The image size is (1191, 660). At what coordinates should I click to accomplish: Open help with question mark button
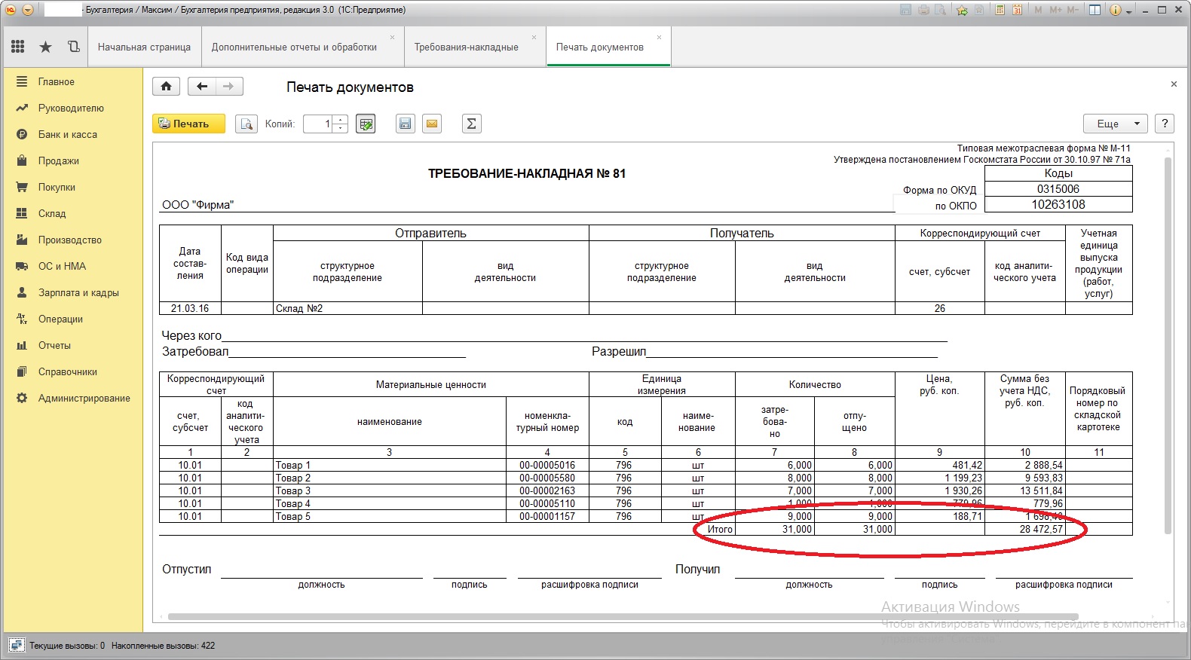pyautogui.click(x=1165, y=124)
